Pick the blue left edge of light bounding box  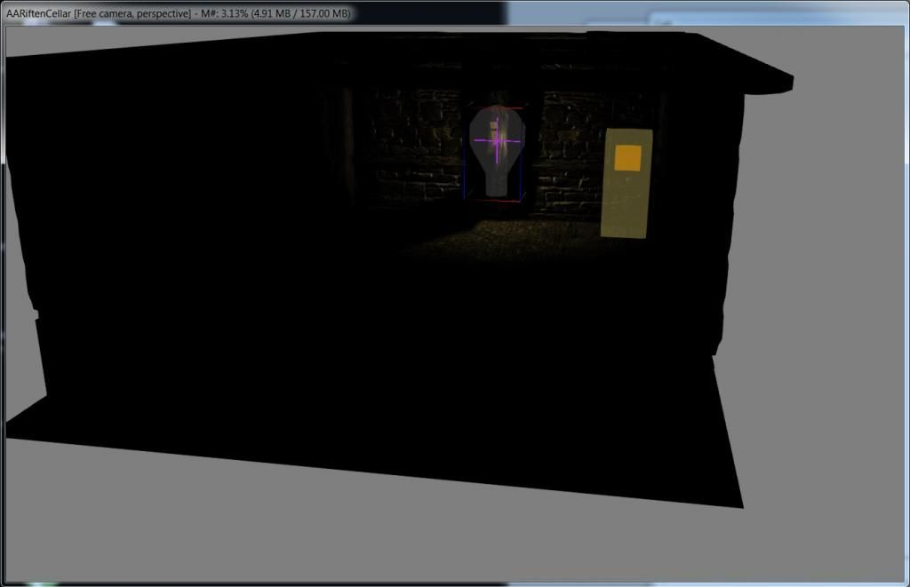(x=464, y=169)
